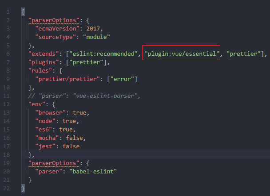The image size is (270, 196).
Task: Click the "env" key
Action: [37, 104]
